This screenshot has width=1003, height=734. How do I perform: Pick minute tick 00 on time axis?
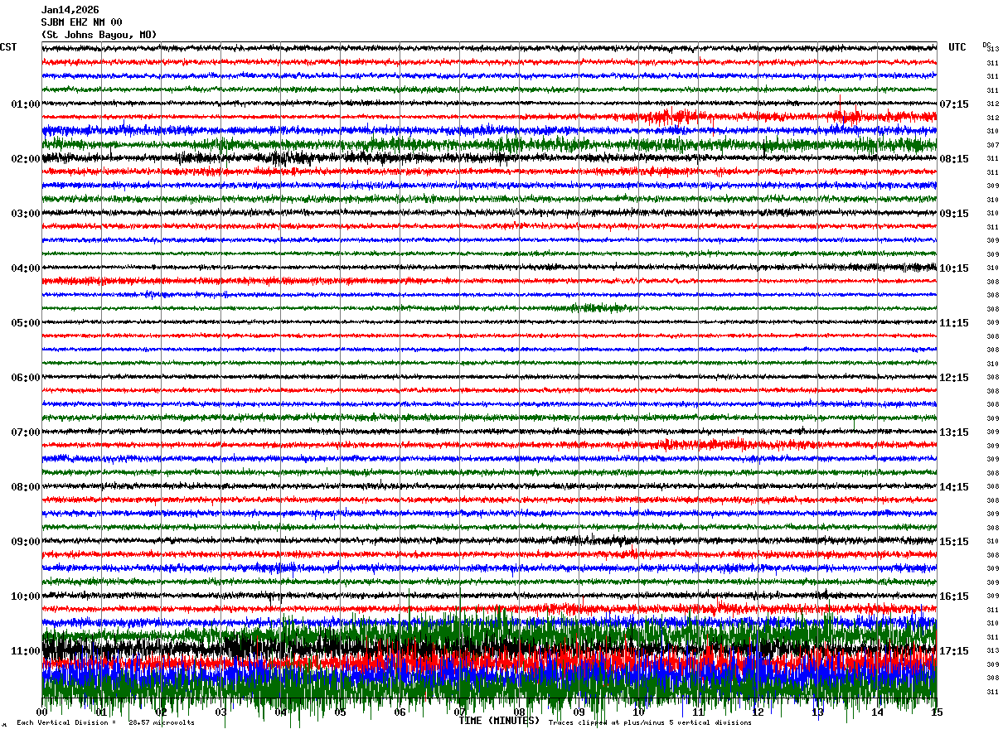pos(42,712)
